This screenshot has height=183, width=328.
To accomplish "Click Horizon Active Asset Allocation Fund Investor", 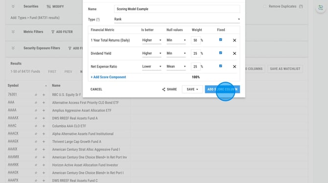I will [85, 165].
